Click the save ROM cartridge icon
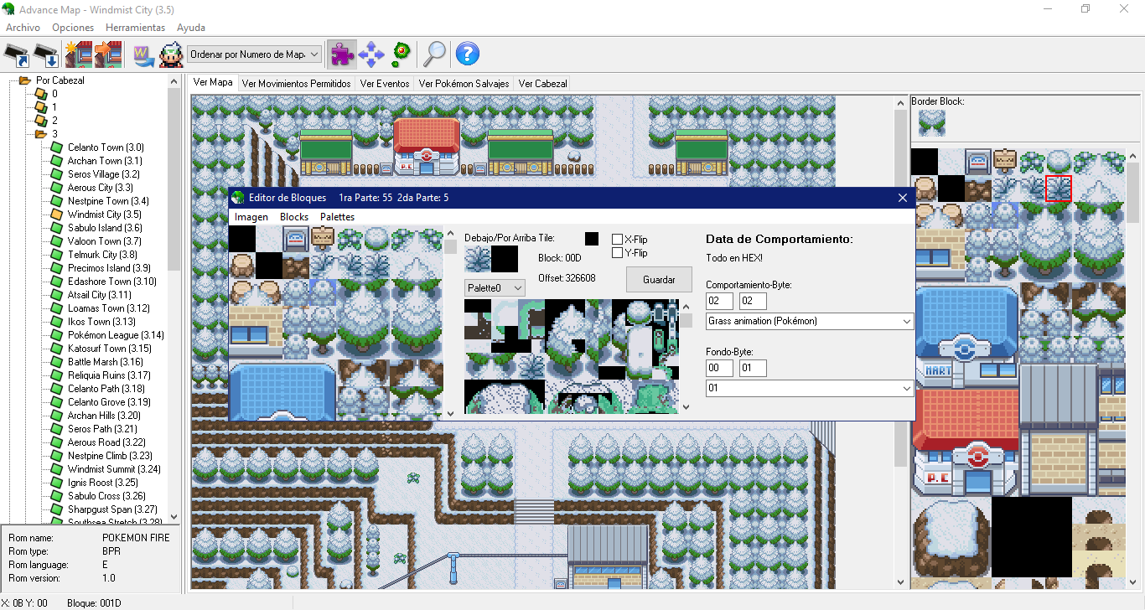 pos(48,54)
